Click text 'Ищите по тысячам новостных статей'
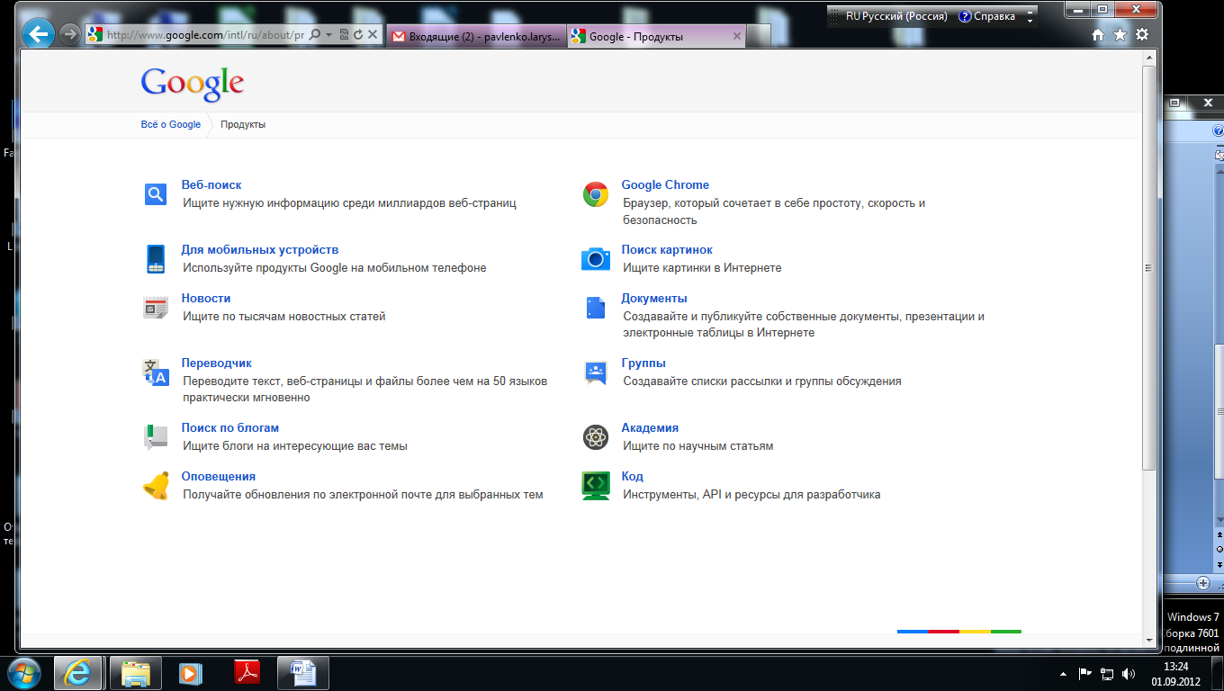 click(284, 316)
